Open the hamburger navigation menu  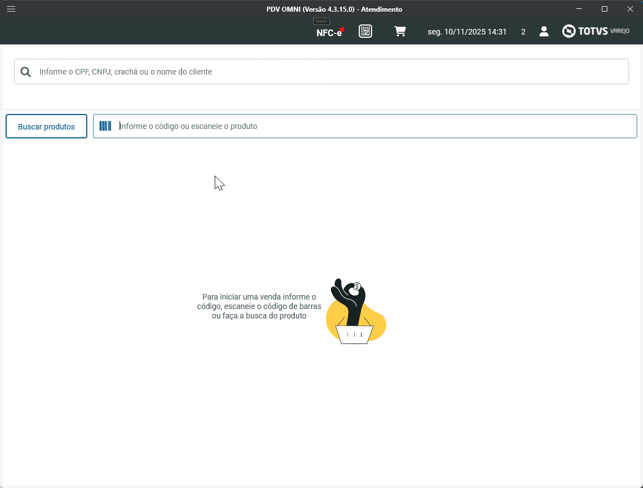pos(11,9)
